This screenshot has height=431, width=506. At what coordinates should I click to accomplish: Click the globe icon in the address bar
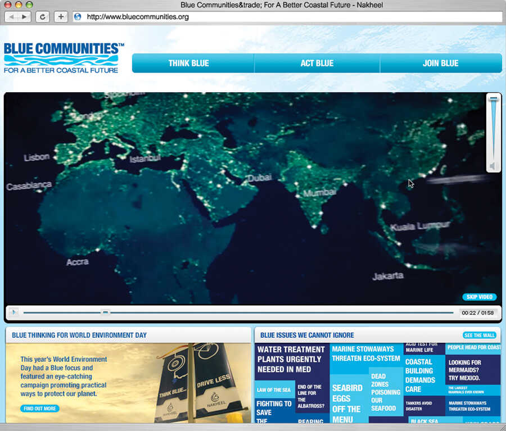pos(78,16)
